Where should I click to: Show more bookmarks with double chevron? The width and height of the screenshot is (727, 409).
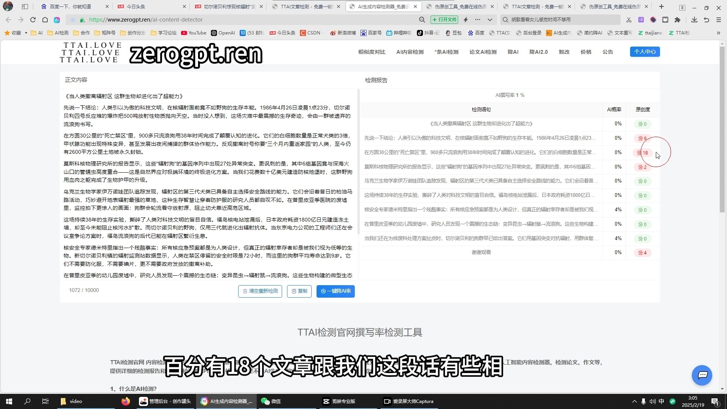click(718, 33)
